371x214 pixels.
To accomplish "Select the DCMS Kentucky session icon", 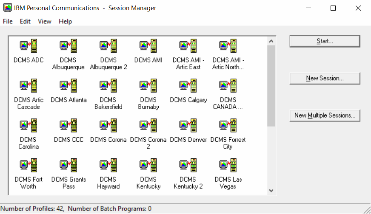I will pyautogui.click(x=148, y=165).
